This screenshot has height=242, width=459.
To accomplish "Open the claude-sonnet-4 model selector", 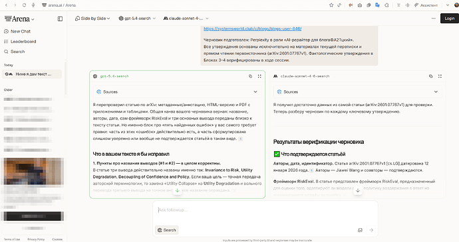I will tap(186, 19).
